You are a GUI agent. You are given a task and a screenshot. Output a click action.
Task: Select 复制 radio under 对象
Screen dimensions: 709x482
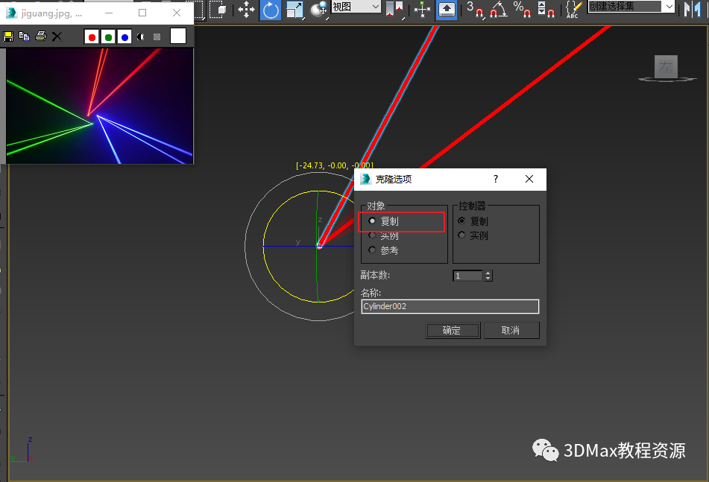click(x=373, y=221)
